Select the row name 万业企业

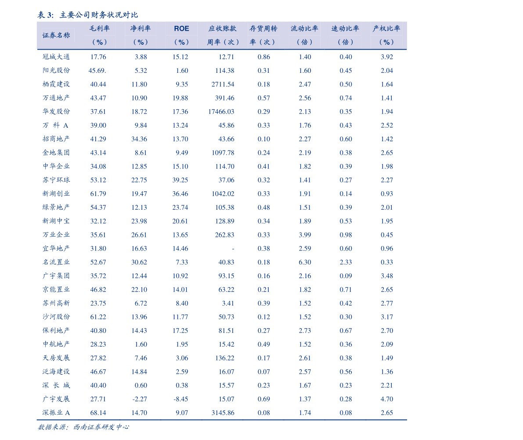pyautogui.click(x=56, y=235)
